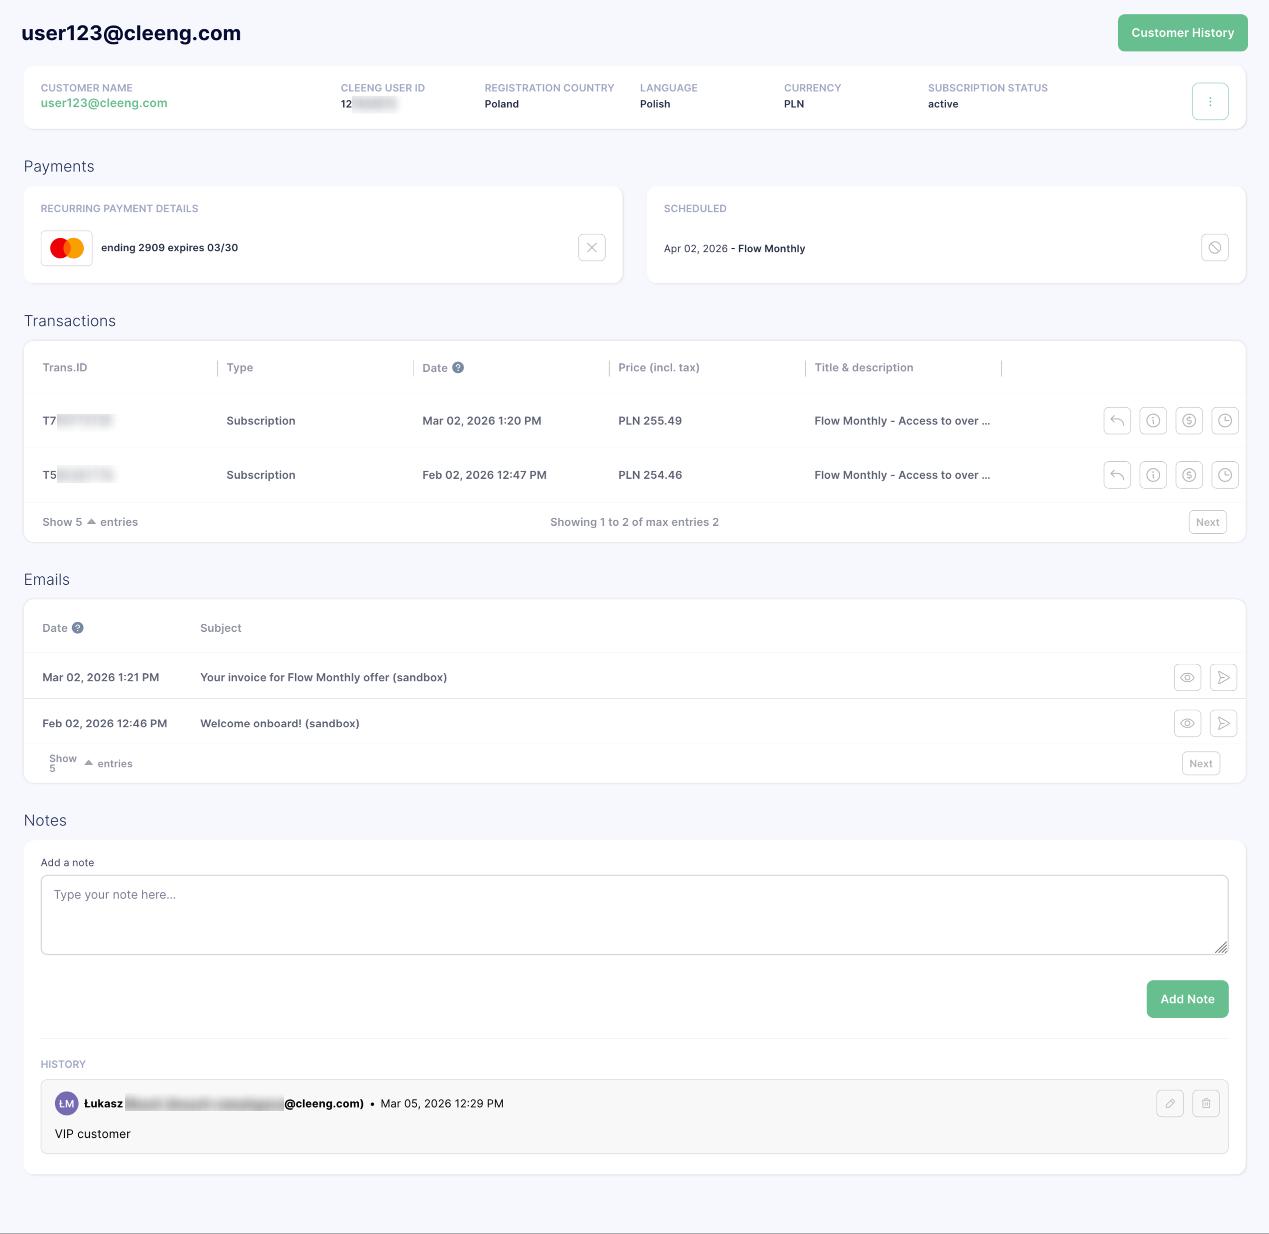This screenshot has width=1269, height=1234.
Task: Edit the VIP customer note
Action: (1170, 1103)
